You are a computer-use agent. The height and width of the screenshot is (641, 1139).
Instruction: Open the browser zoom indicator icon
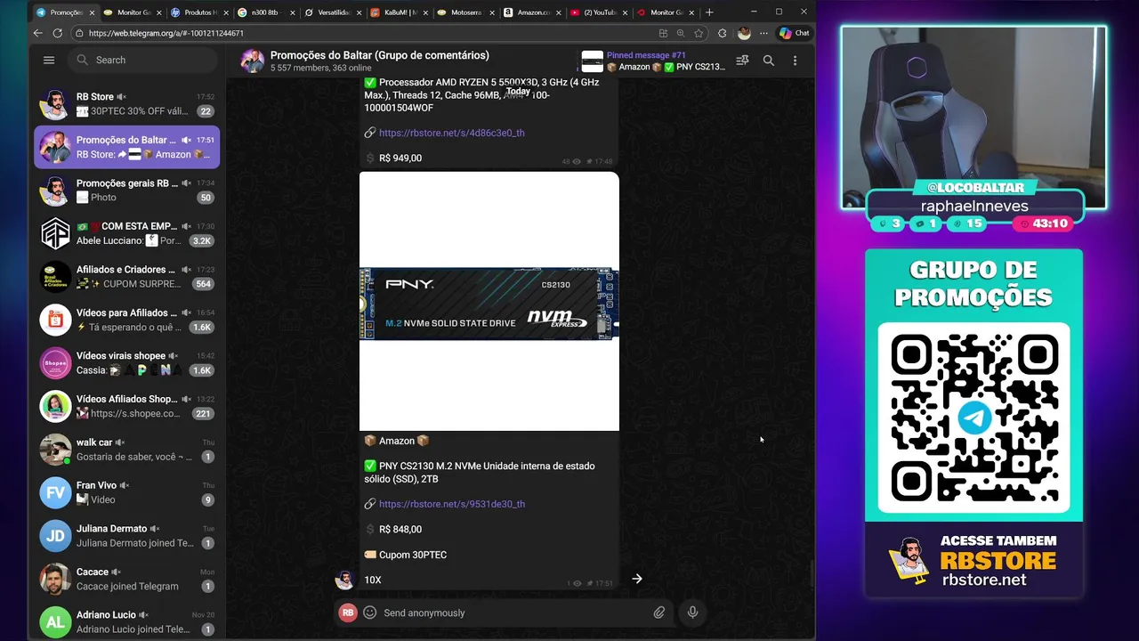point(681,33)
